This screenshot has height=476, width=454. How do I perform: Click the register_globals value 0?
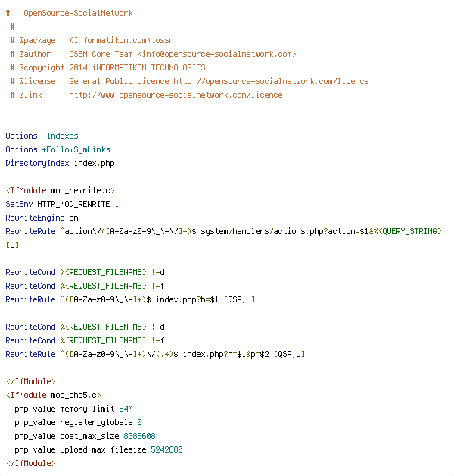point(139,422)
